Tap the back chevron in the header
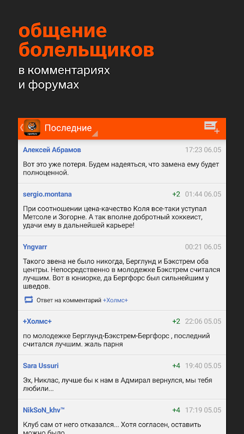Image resolution: width=244 pixels, height=434 pixels. click(x=21, y=127)
